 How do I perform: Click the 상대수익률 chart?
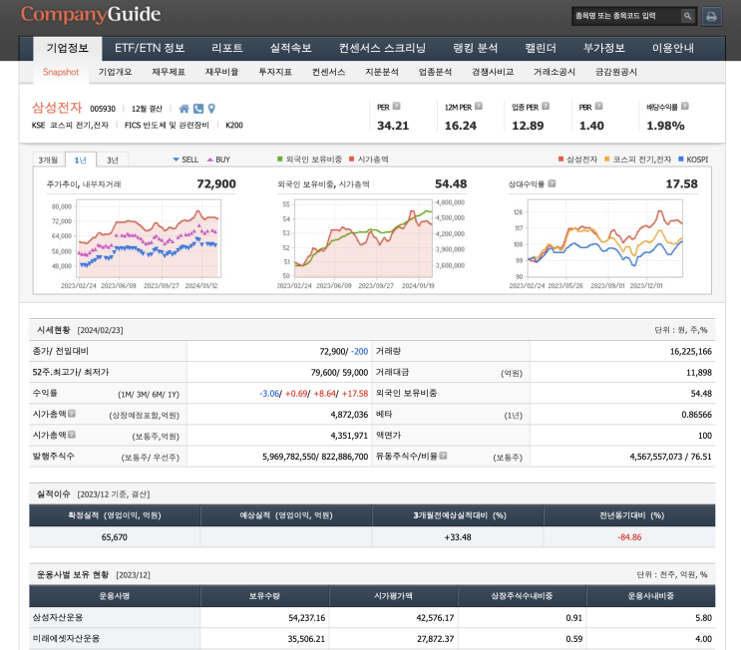605,238
